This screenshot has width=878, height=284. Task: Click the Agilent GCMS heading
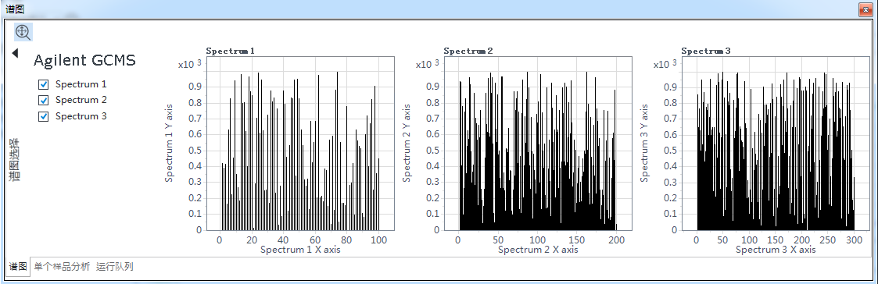pyautogui.click(x=84, y=60)
